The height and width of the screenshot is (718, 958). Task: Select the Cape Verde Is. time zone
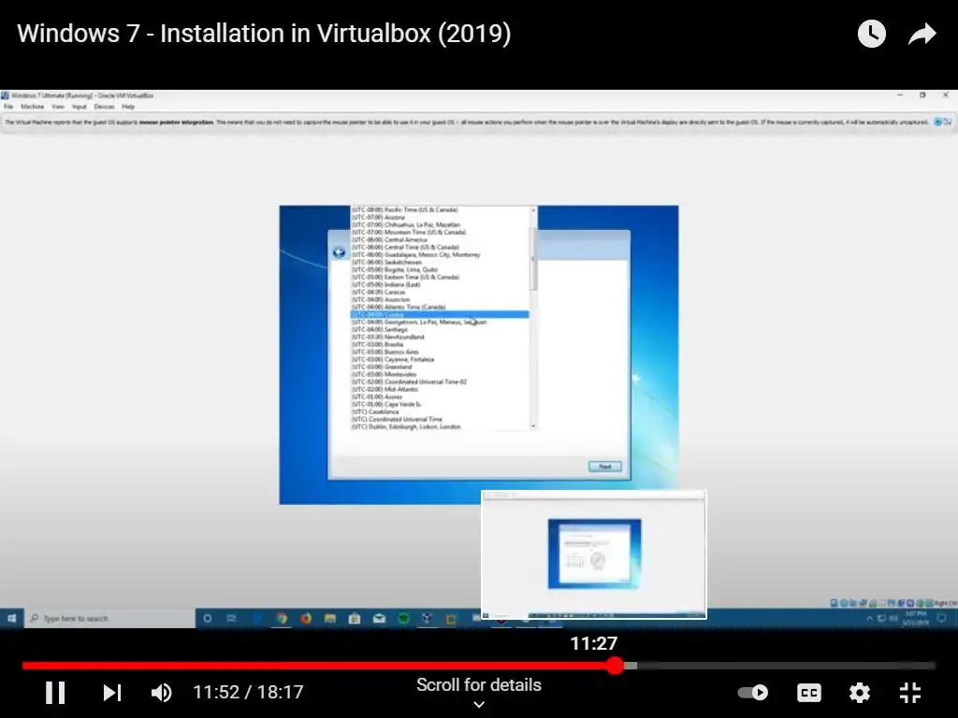click(440, 404)
